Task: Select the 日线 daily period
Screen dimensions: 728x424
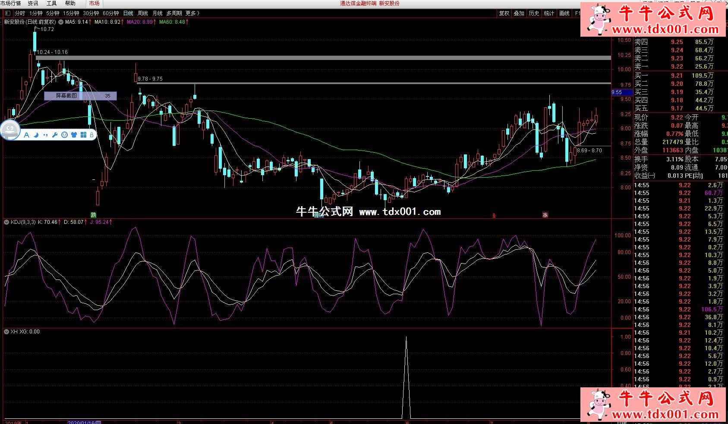Action: [128, 13]
